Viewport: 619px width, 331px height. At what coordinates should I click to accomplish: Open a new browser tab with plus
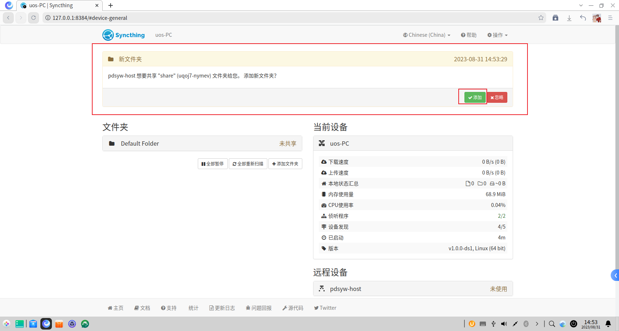click(x=111, y=5)
